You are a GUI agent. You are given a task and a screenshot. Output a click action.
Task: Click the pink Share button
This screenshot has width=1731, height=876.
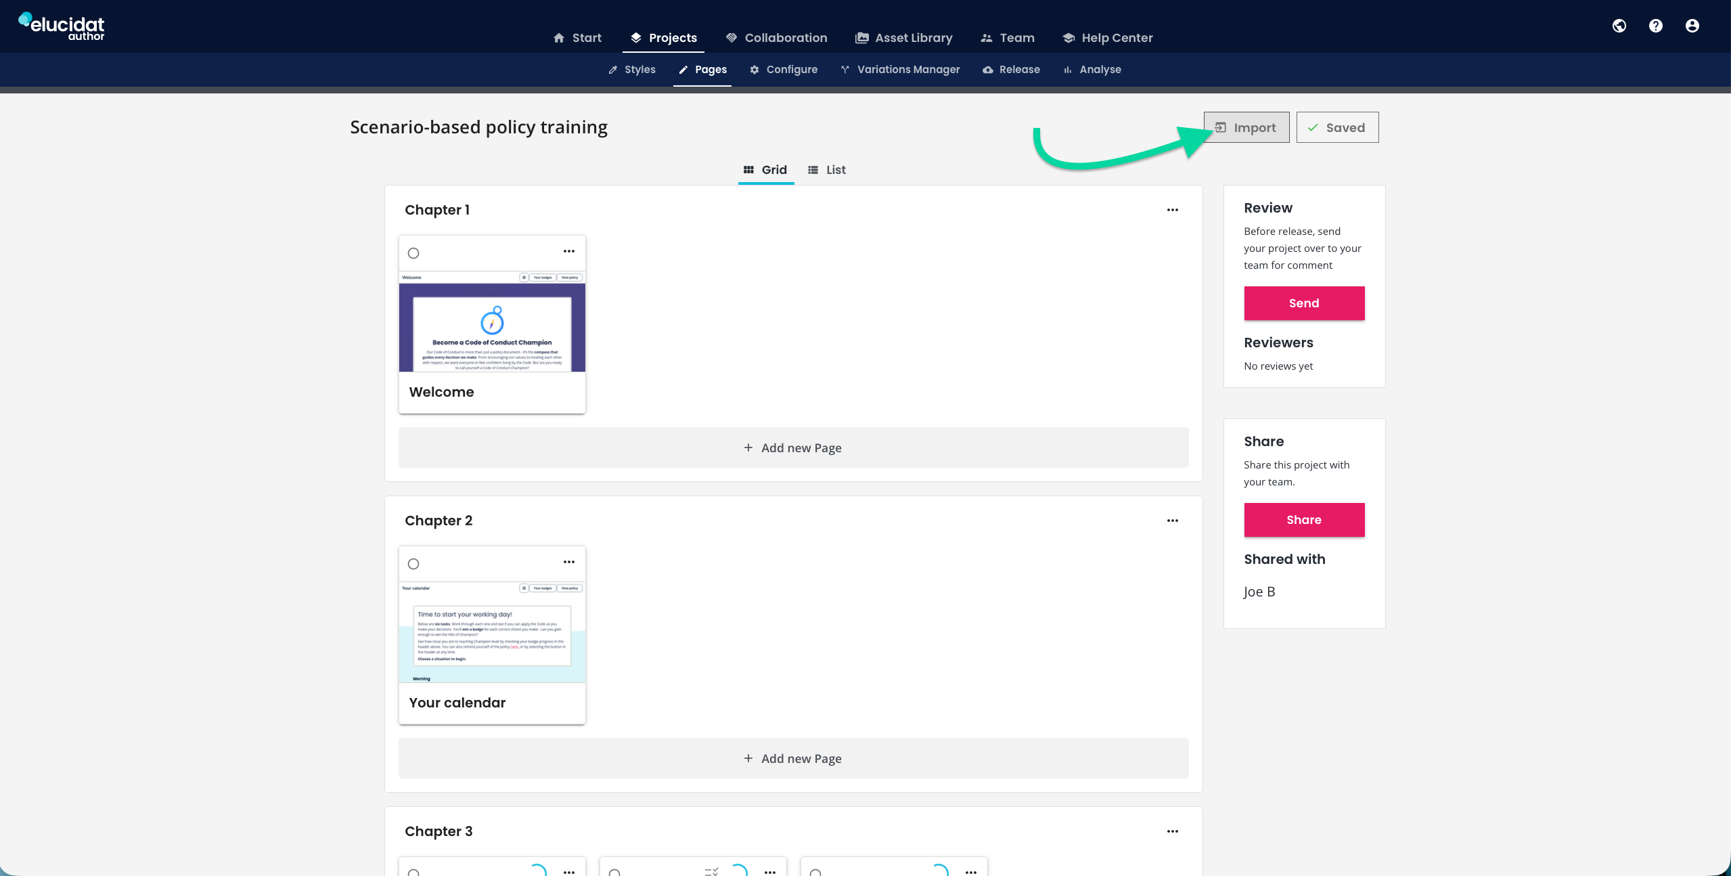pos(1304,520)
